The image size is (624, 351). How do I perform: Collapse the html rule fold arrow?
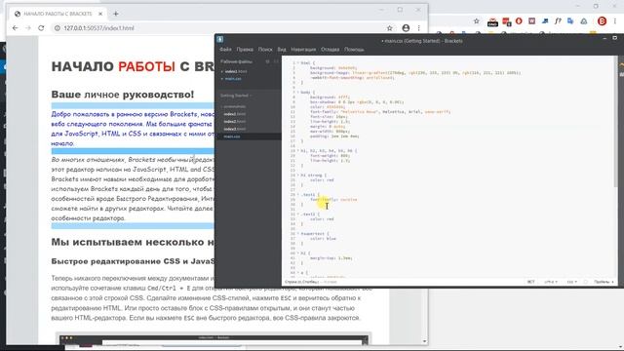(298, 62)
